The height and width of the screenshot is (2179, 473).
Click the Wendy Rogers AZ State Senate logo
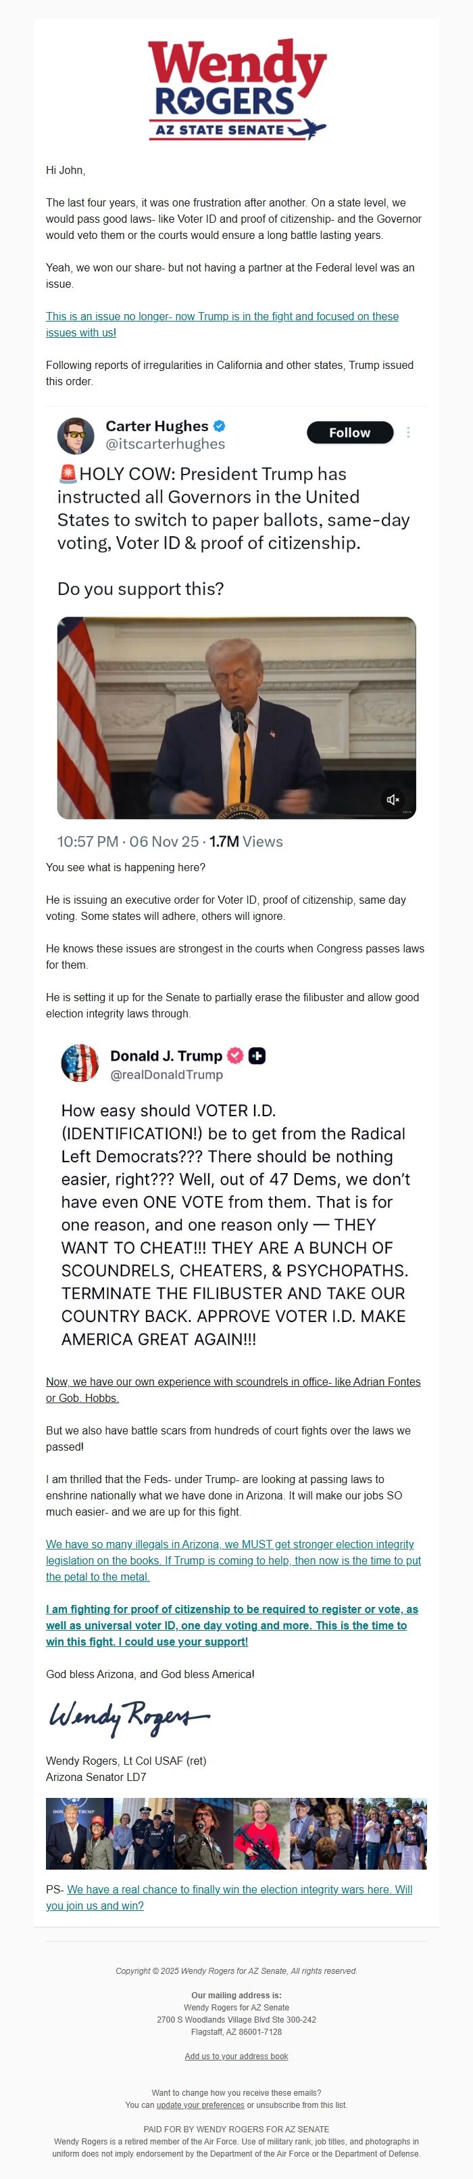(236, 89)
